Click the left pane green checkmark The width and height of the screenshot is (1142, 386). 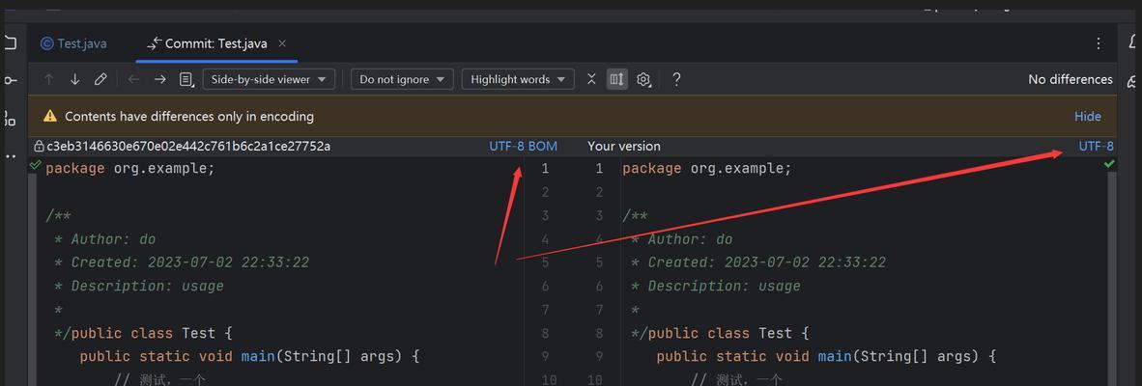34,165
